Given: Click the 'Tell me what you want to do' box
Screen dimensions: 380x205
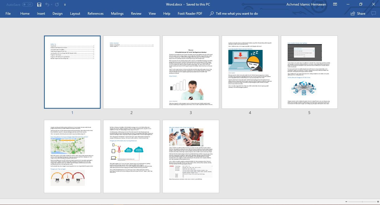Looking at the screenshot, I should coord(237,13).
